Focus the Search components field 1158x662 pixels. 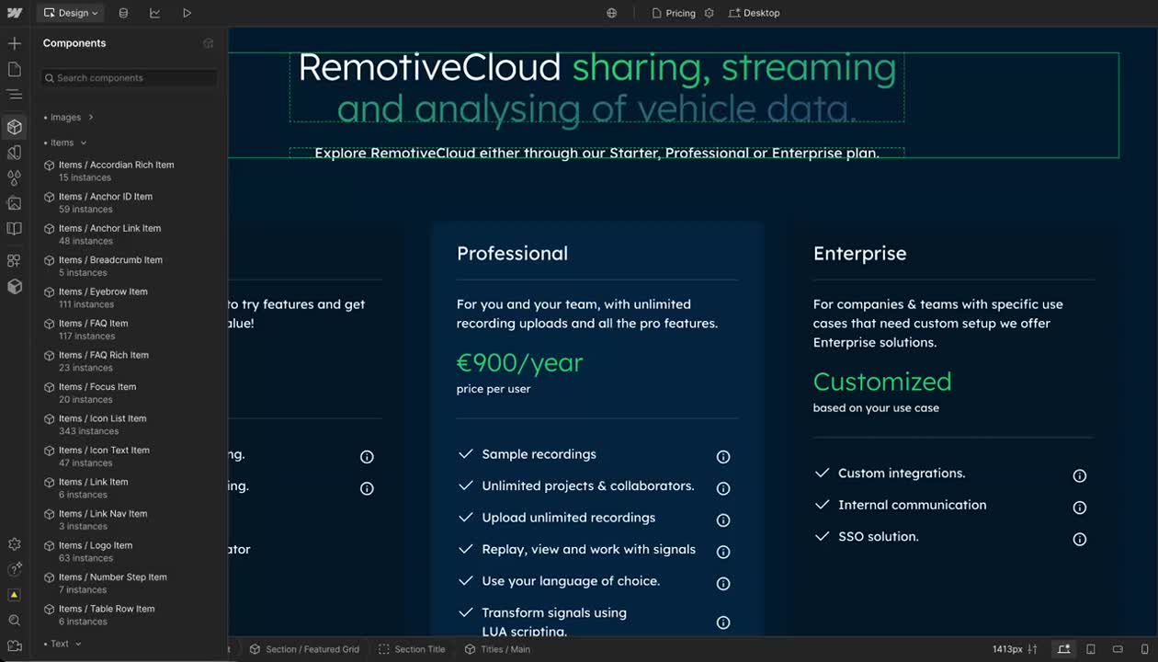pyautogui.click(x=130, y=78)
